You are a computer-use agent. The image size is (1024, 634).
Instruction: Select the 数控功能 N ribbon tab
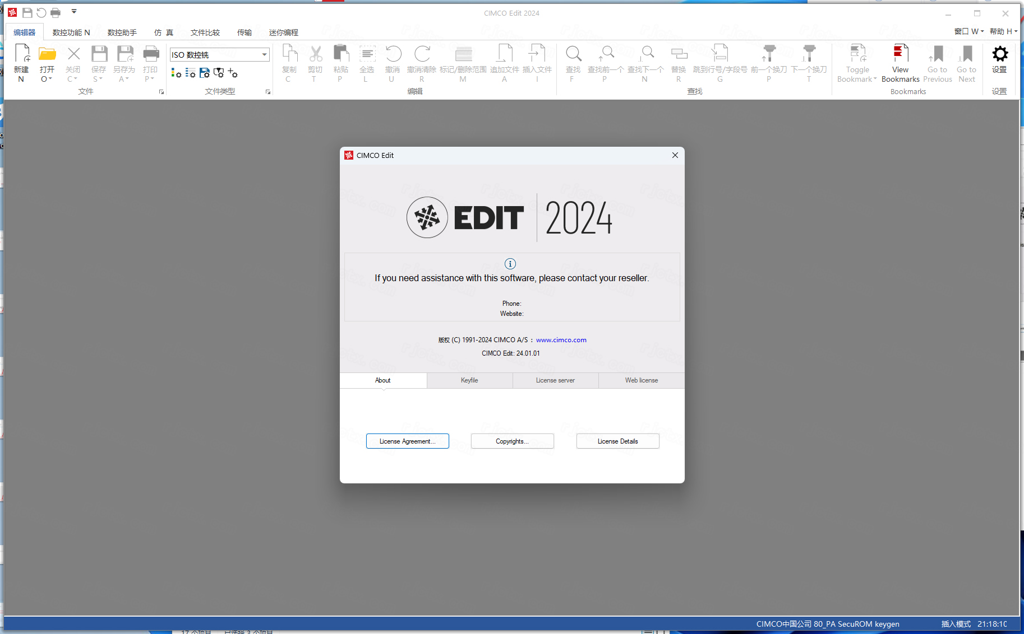pyautogui.click(x=71, y=32)
